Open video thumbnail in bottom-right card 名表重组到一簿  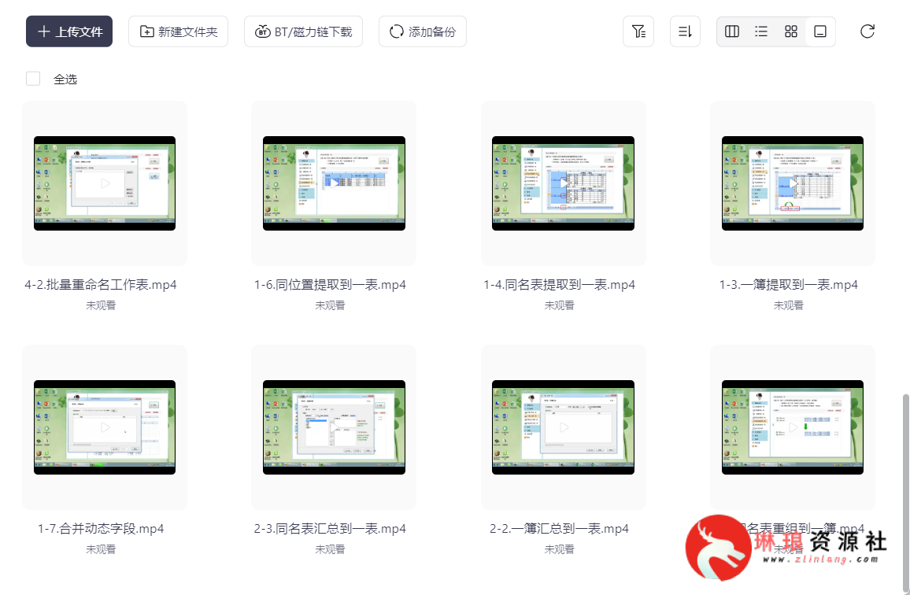click(792, 427)
